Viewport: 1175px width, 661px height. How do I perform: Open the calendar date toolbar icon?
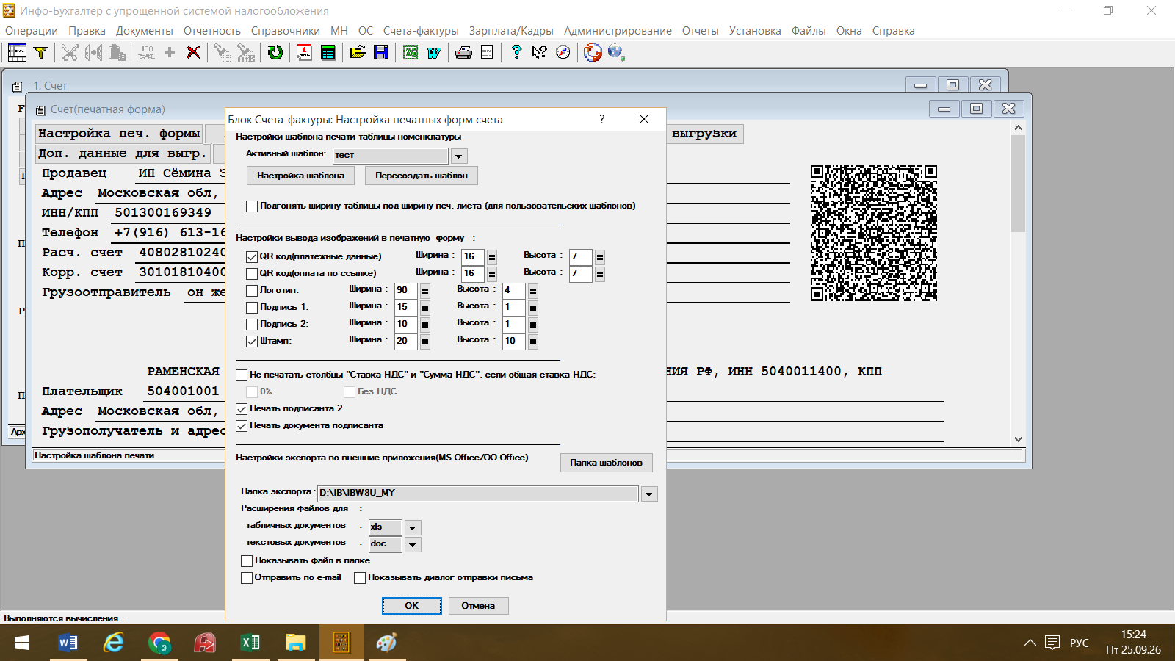304,52
